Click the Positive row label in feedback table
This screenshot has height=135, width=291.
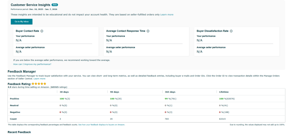(x=15, y=99)
